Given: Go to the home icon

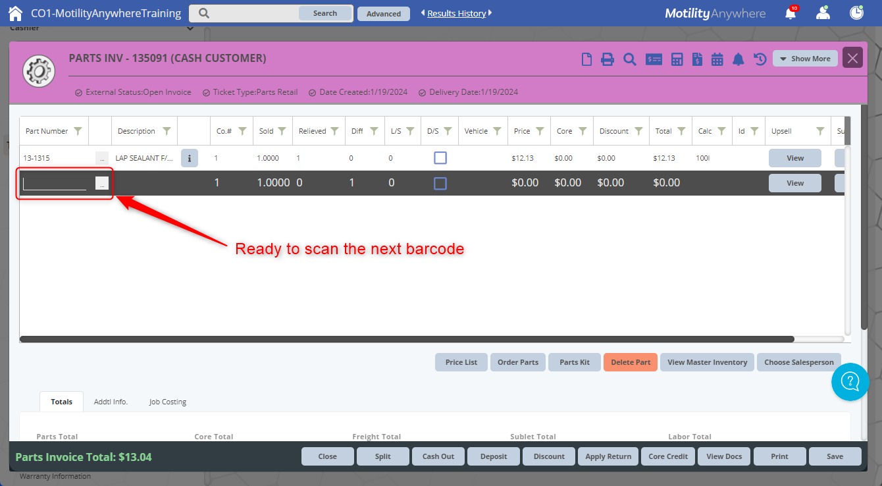Looking at the screenshot, I should (15, 13).
